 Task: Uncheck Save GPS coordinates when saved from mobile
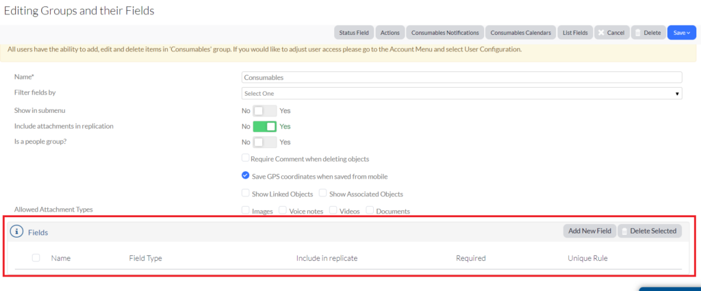pyautogui.click(x=246, y=175)
